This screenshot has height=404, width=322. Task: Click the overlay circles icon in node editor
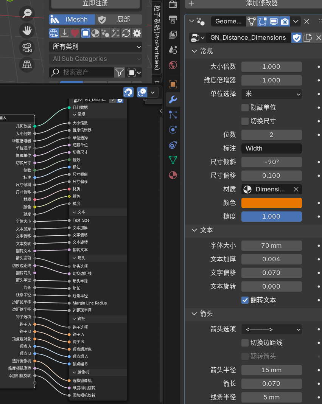click(x=142, y=92)
